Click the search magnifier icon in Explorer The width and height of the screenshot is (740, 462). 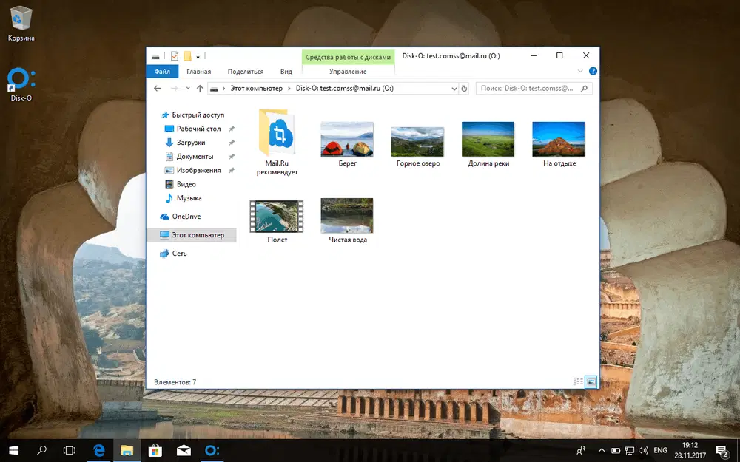[x=585, y=88]
